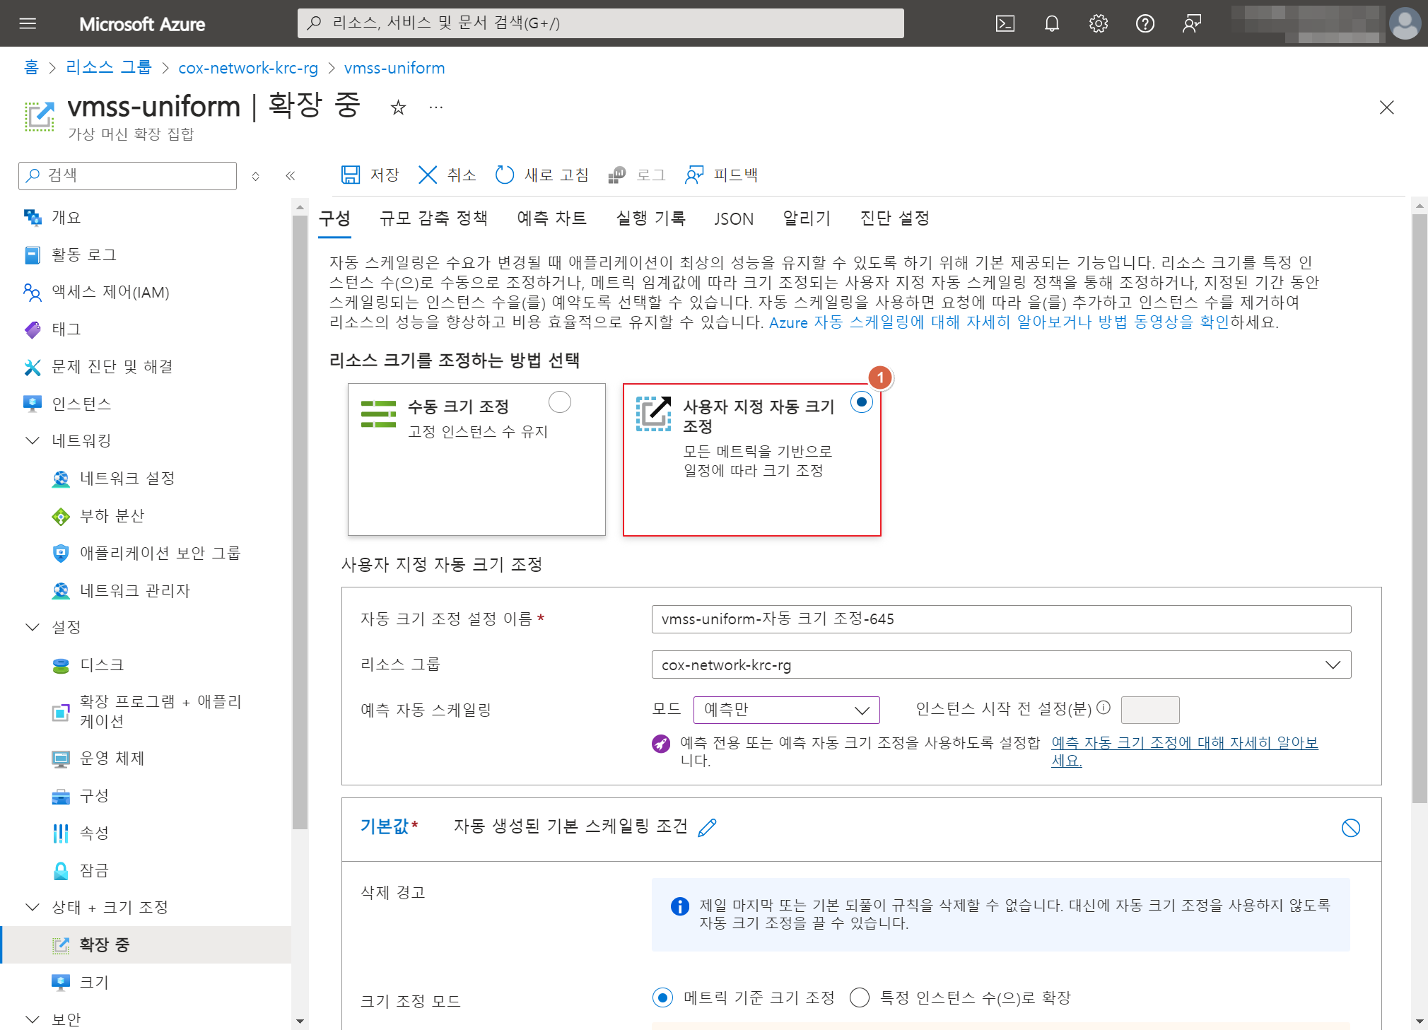Viewport: 1428px width, 1030px height.
Task: Open the predictive mode (예측만) dropdown
Action: click(786, 710)
